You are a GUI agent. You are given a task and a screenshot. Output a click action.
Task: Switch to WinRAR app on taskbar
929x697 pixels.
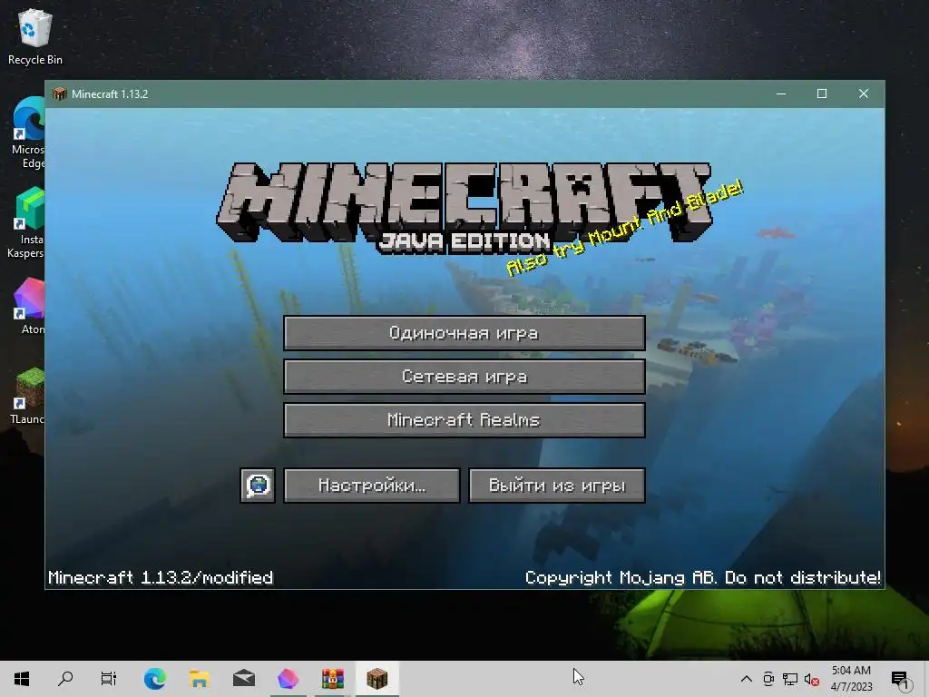coord(332,679)
